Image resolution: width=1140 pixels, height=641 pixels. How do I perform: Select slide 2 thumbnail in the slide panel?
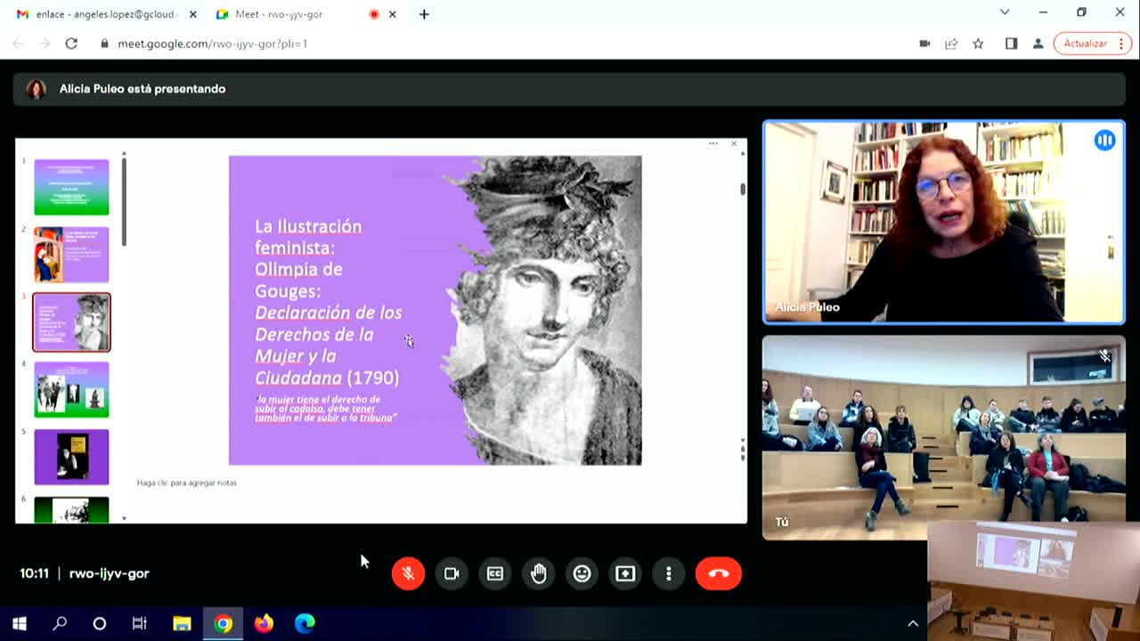click(71, 255)
